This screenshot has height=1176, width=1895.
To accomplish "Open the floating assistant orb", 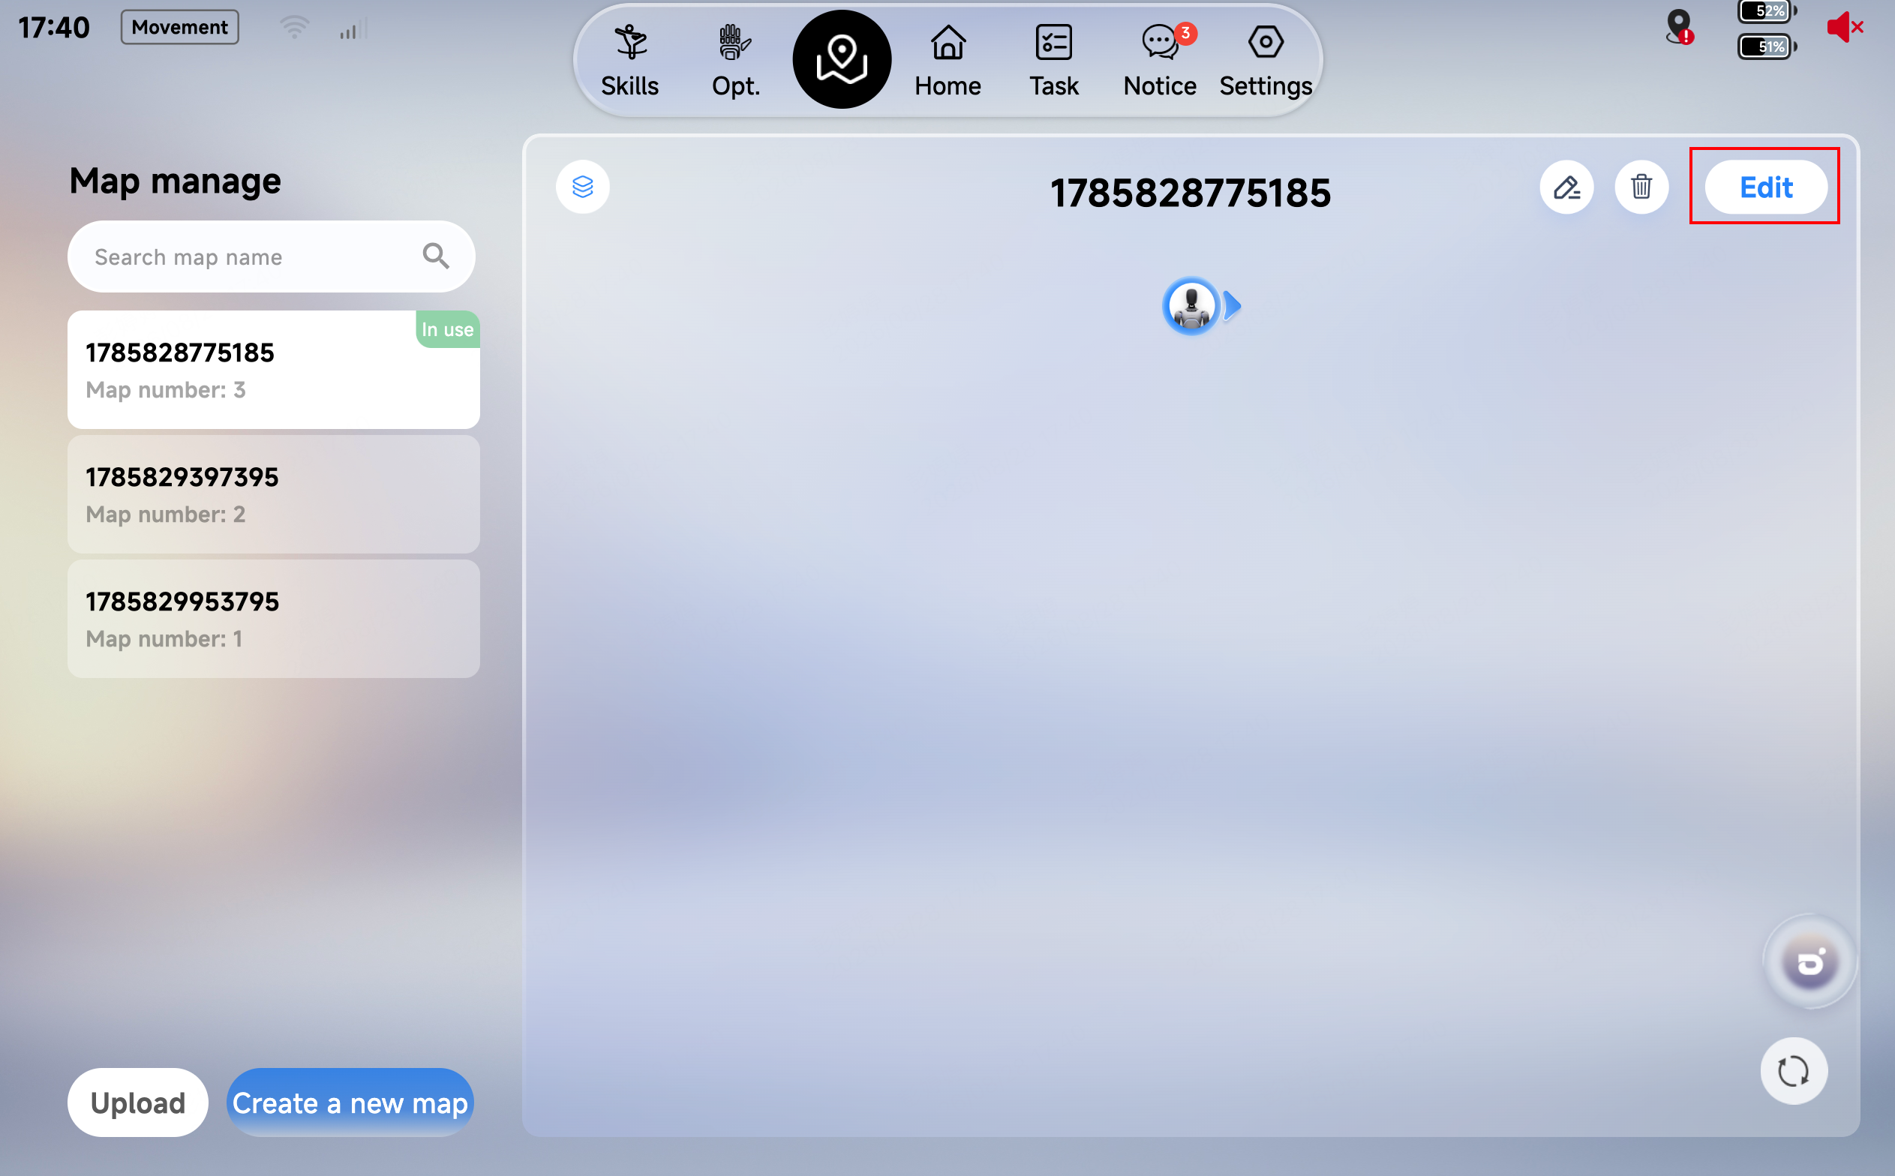I will tap(1810, 962).
